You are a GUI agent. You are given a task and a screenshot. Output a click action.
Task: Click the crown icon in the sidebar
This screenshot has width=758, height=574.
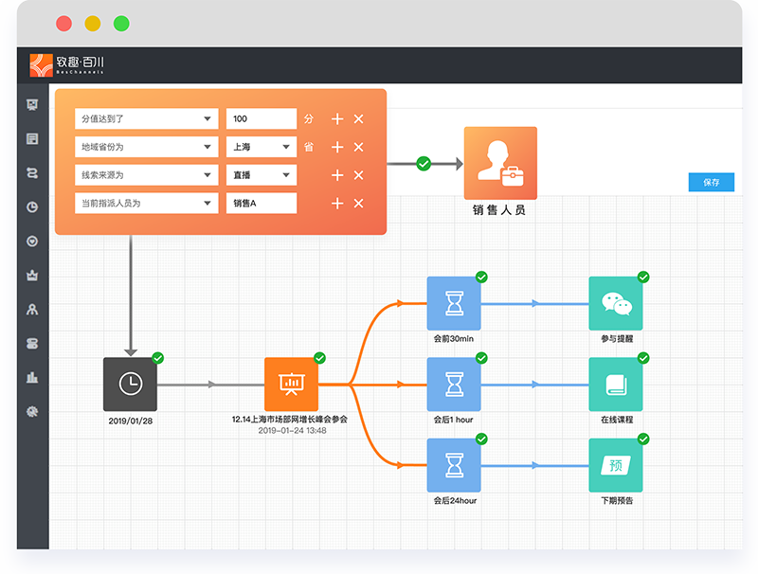[x=32, y=276]
